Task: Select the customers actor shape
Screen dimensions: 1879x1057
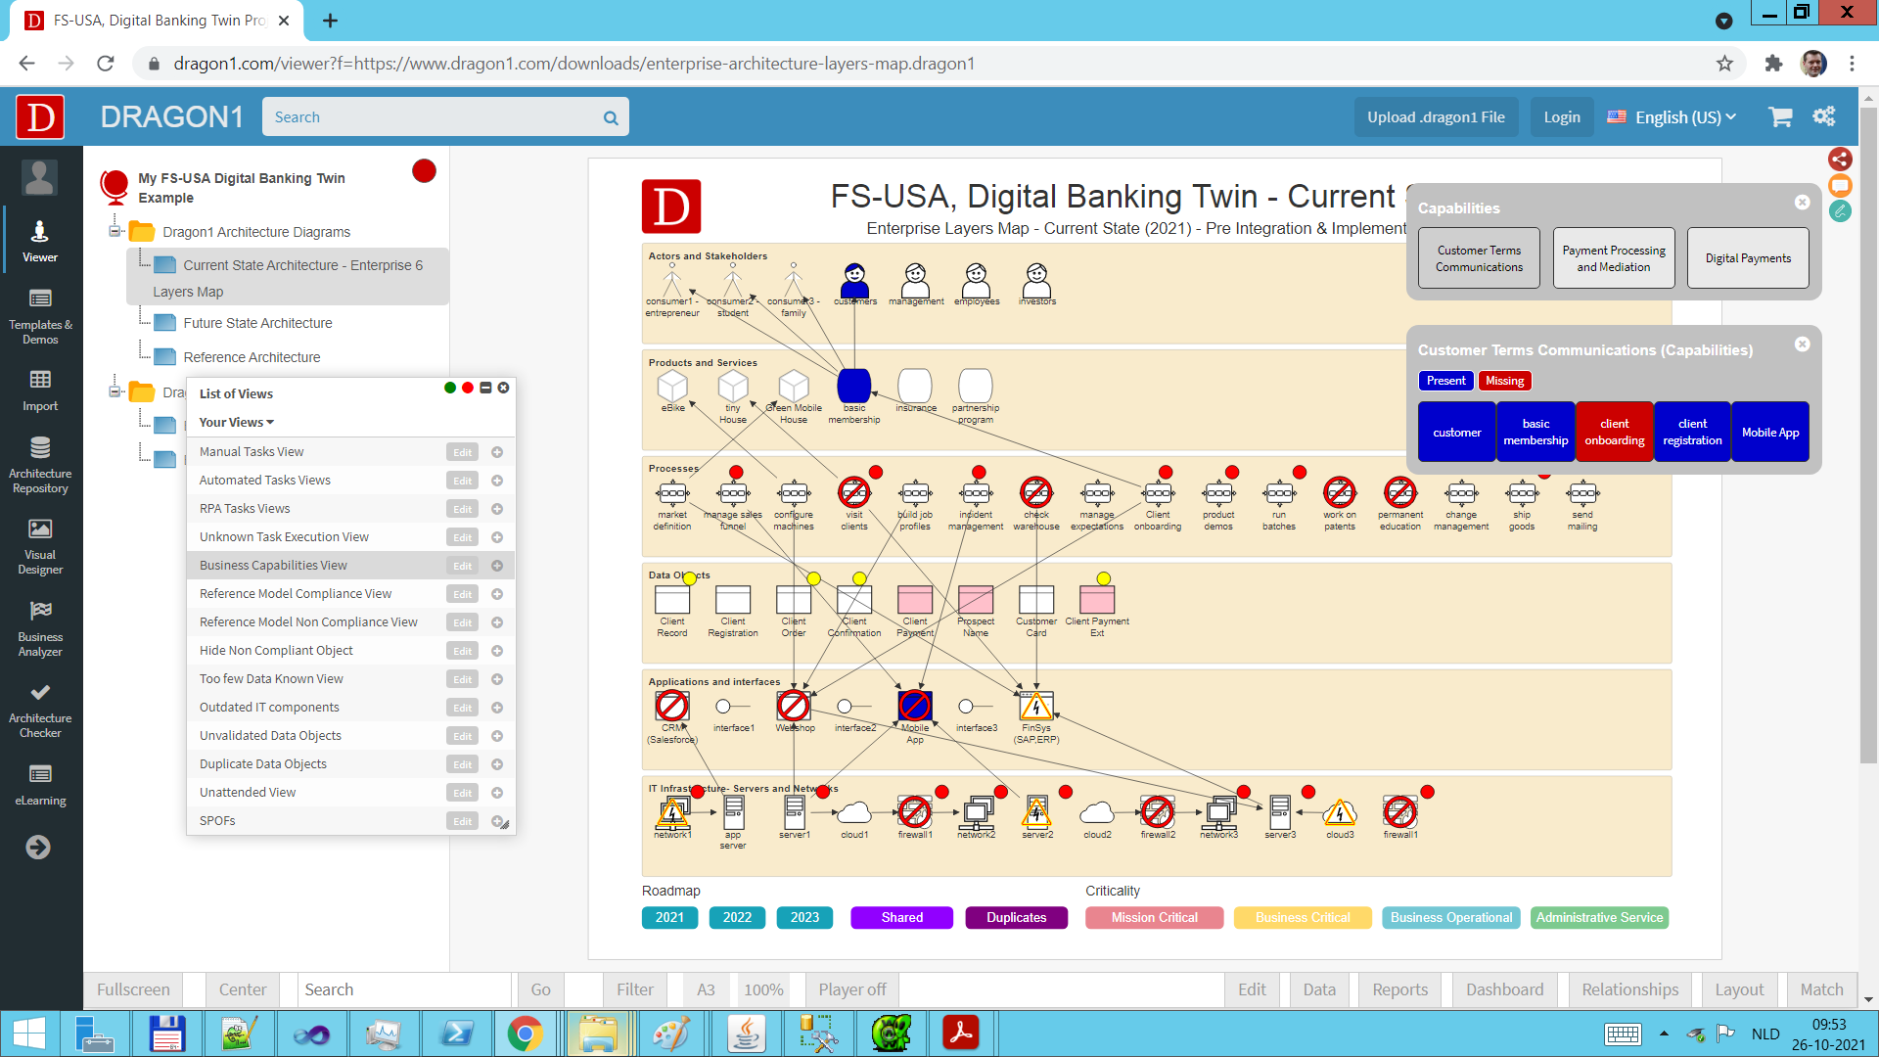Action: click(x=854, y=280)
